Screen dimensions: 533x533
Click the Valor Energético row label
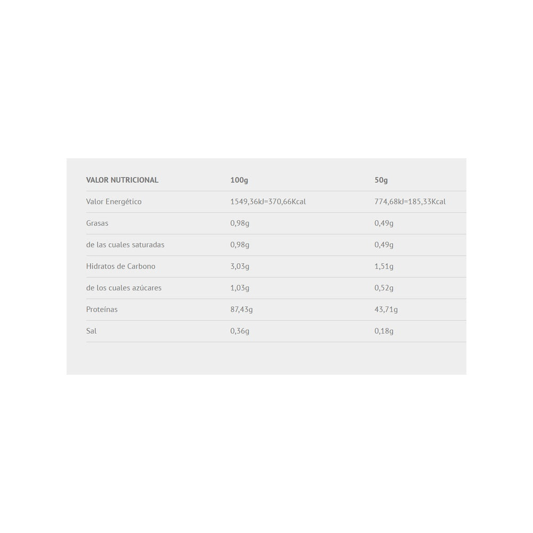(x=114, y=201)
